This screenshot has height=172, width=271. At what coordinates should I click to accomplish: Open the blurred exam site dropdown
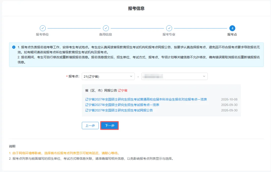pyautogui.click(x=174, y=76)
